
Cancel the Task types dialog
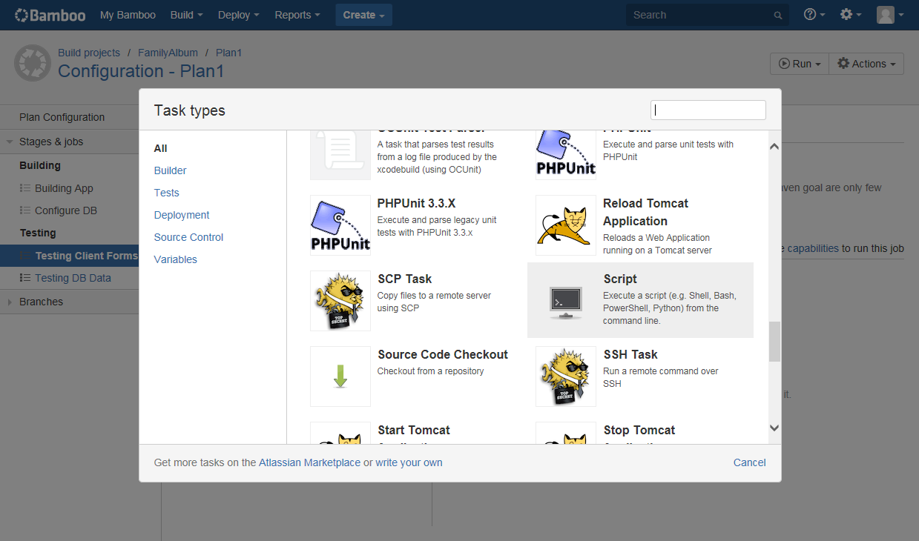(749, 462)
